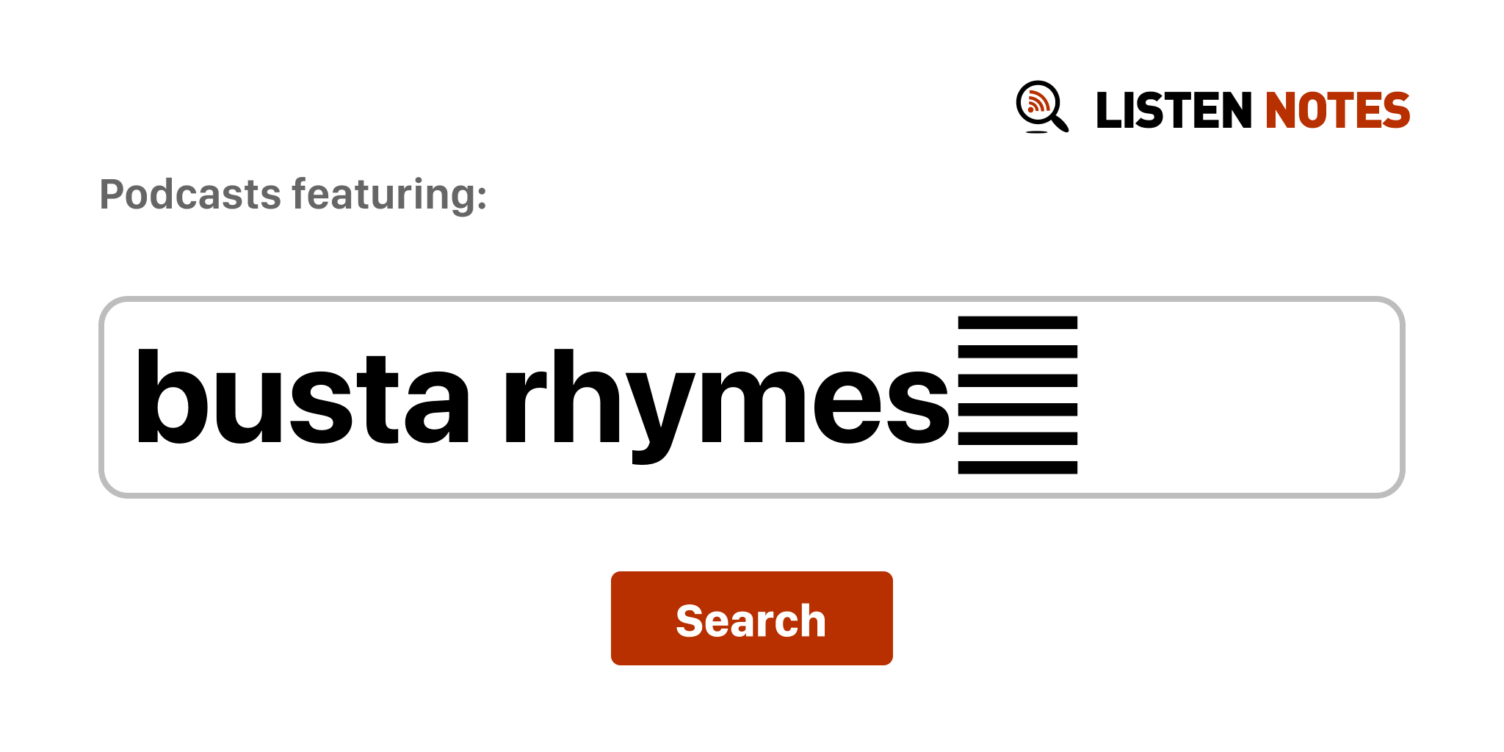Focus the search box's empty right area
Image resolution: width=1504 pixels, height=752 pixels.
1241,397
